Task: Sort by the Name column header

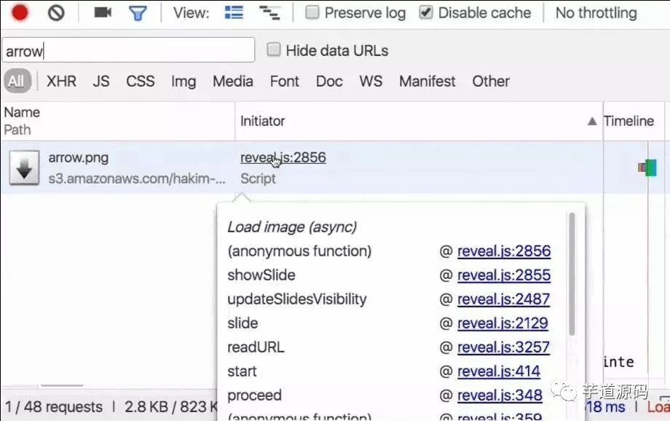Action: [x=22, y=112]
